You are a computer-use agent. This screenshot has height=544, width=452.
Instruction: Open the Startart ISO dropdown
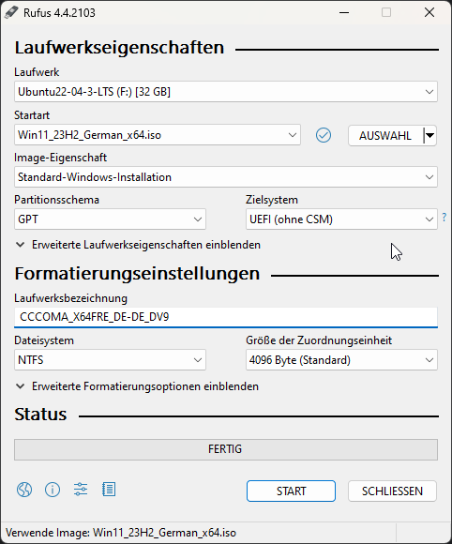tap(158, 135)
